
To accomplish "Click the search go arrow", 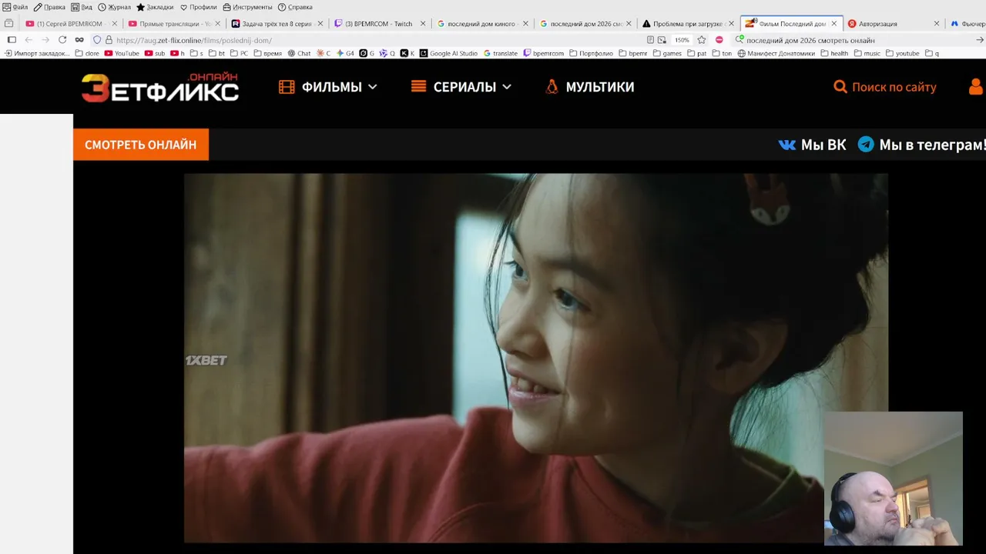I will pyautogui.click(x=980, y=40).
